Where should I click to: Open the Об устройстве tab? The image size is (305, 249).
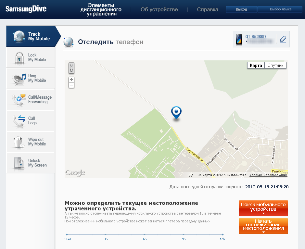[159, 9]
